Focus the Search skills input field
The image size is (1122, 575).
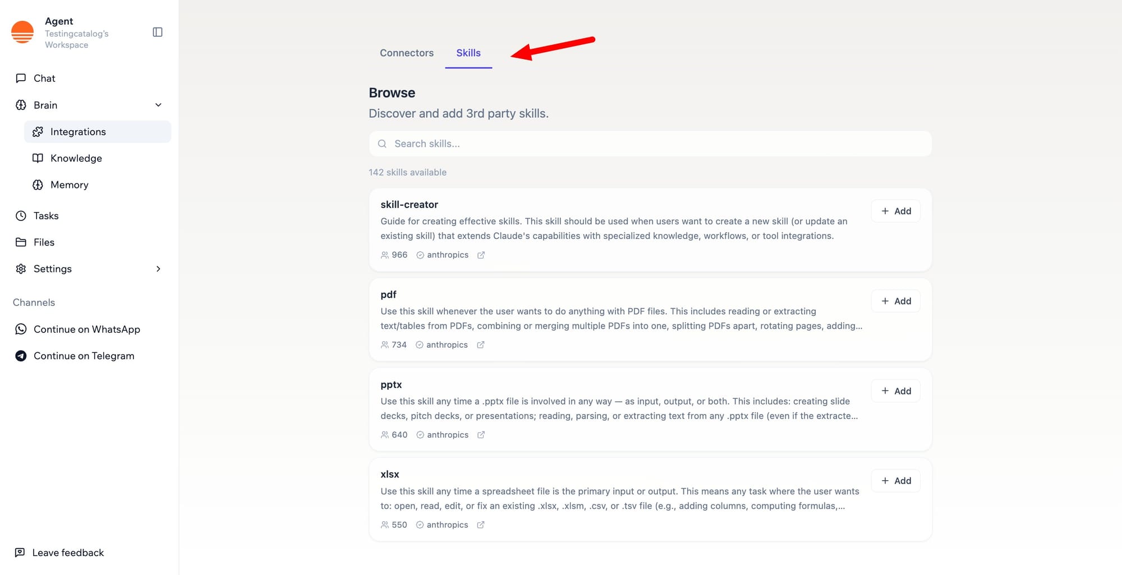(651, 144)
